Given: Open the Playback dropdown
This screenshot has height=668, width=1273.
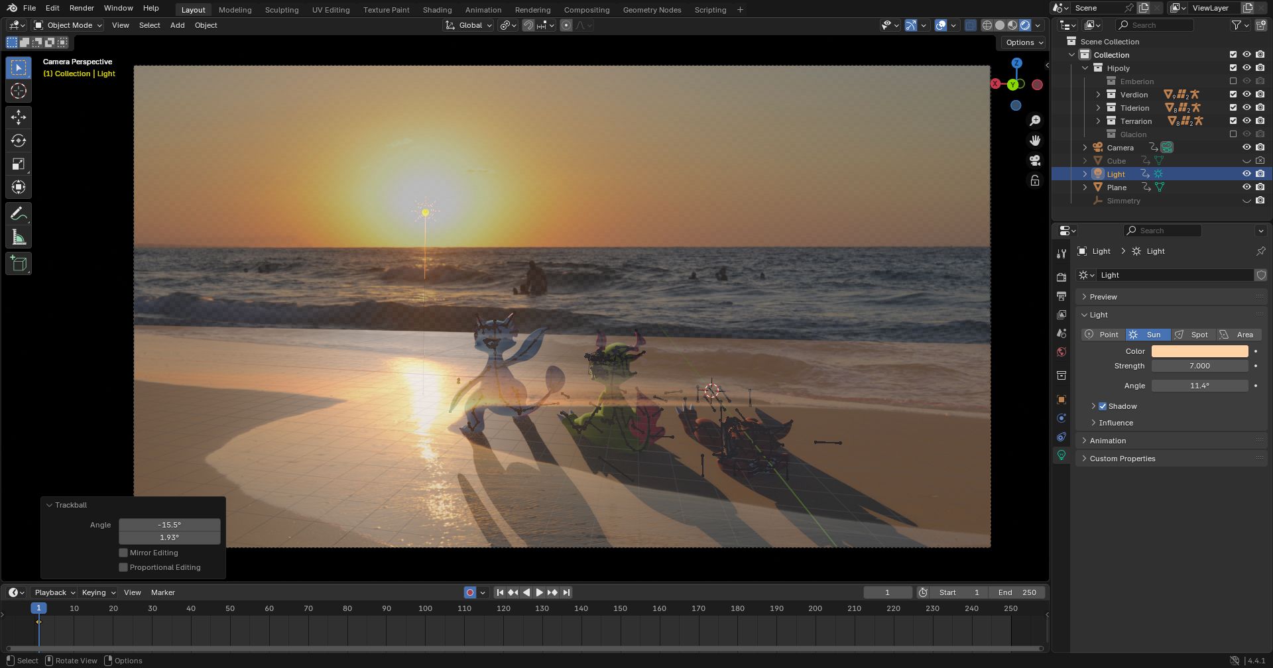Looking at the screenshot, I should [54, 592].
